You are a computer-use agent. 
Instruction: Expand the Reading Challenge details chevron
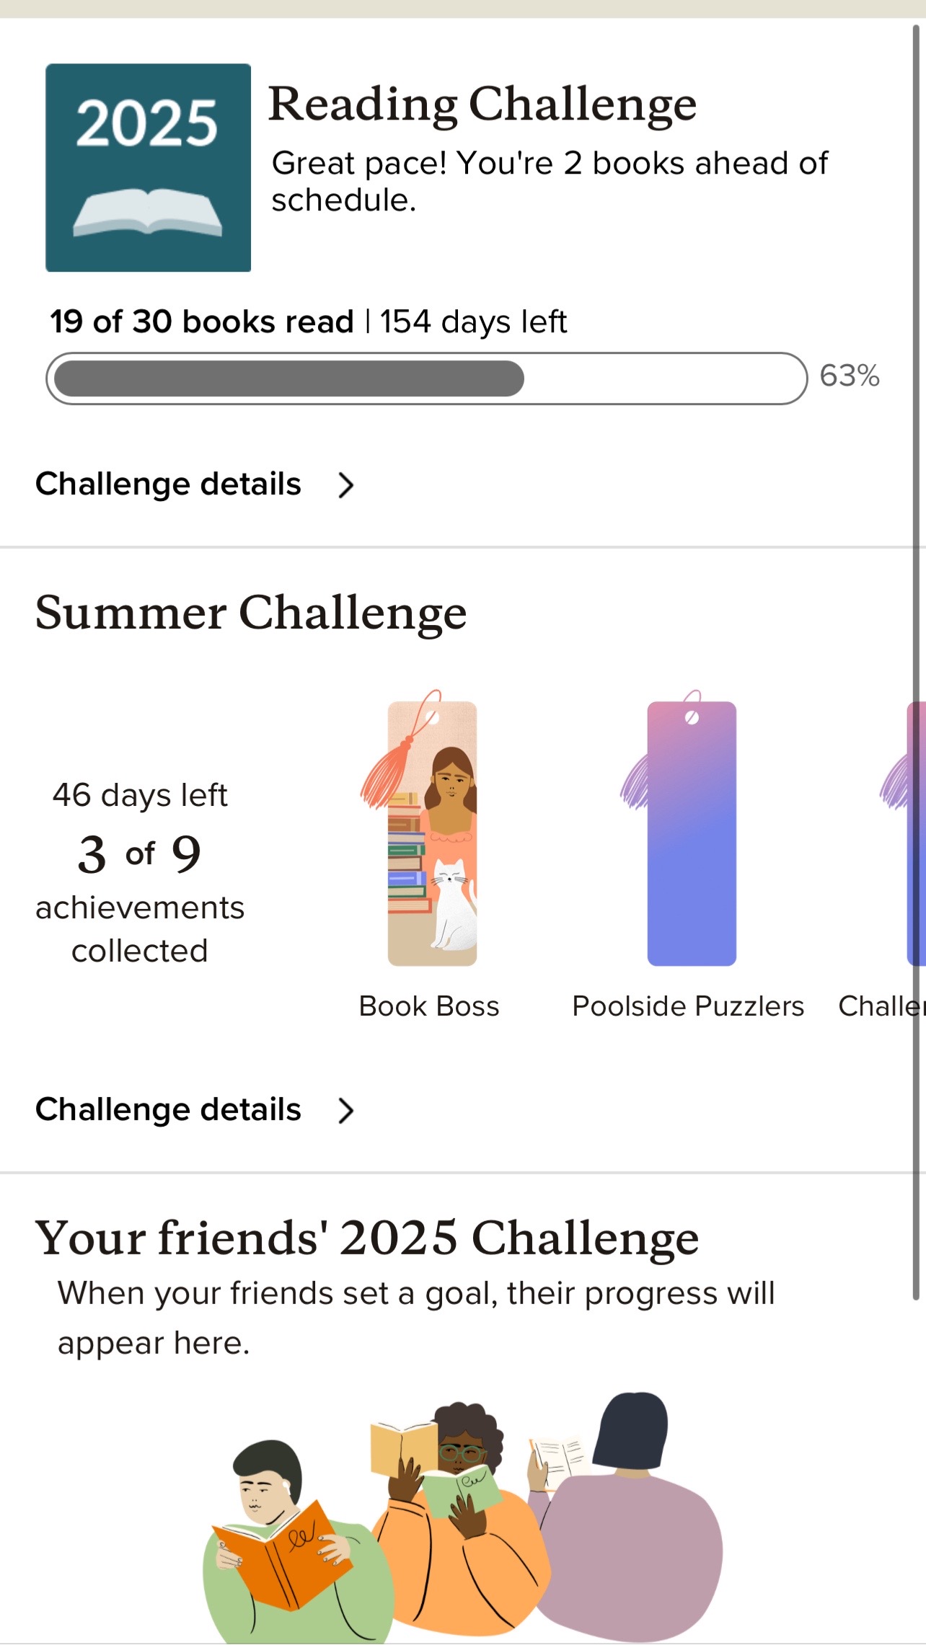(346, 485)
